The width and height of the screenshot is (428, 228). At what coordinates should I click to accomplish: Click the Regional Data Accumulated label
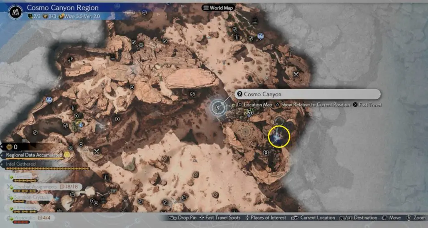[34, 155]
